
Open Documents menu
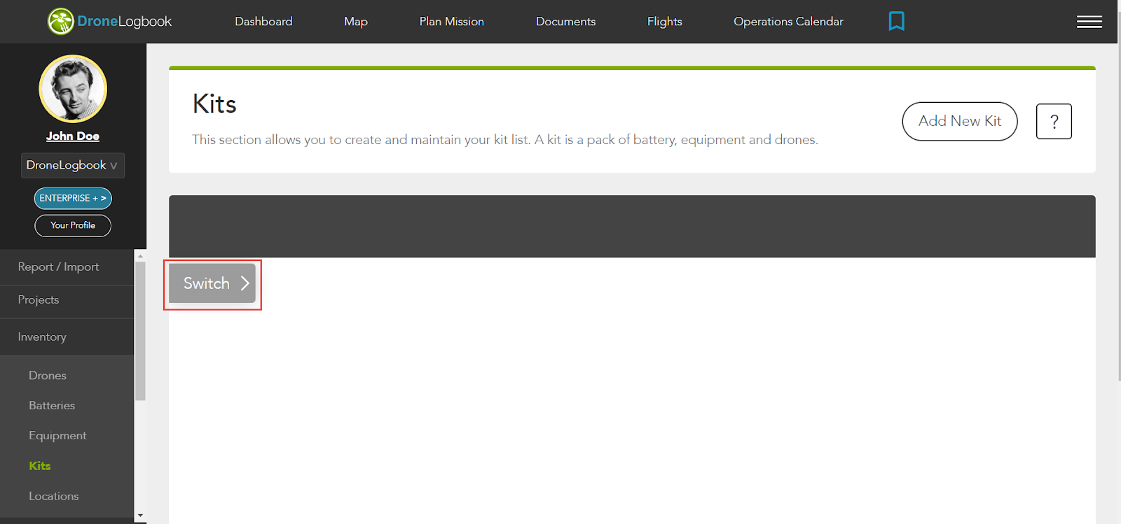click(565, 22)
